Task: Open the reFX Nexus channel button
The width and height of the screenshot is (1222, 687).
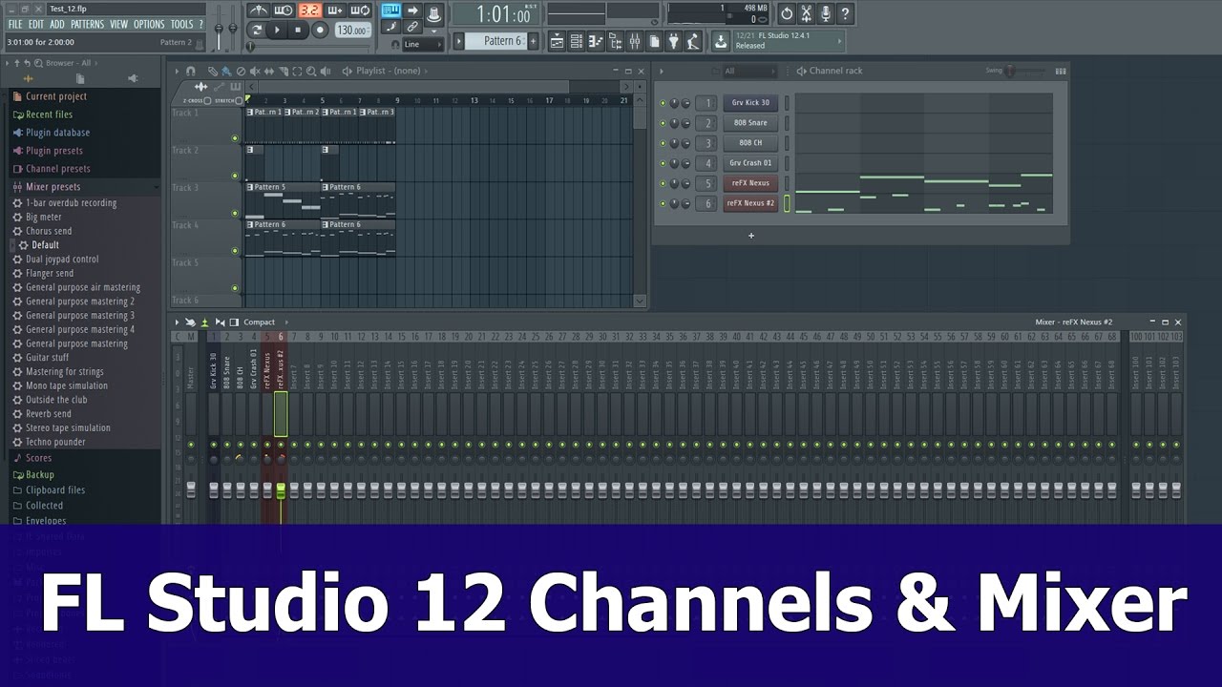Action: pyautogui.click(x=750, y=183)
